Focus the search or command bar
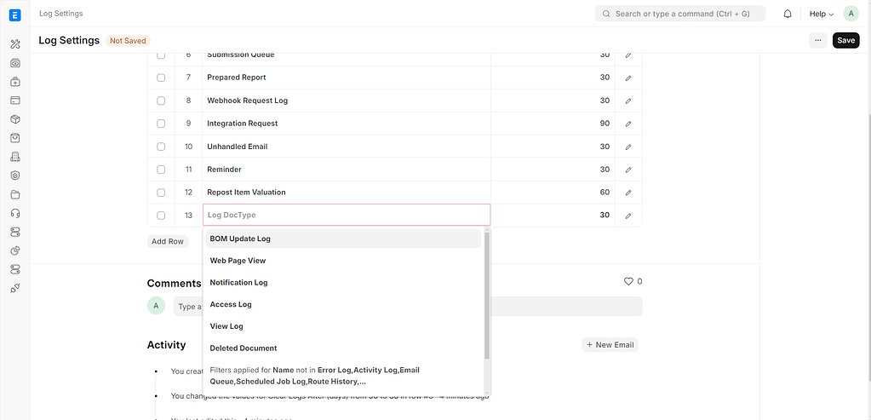871x420 pixels. (x=679, y=14)
